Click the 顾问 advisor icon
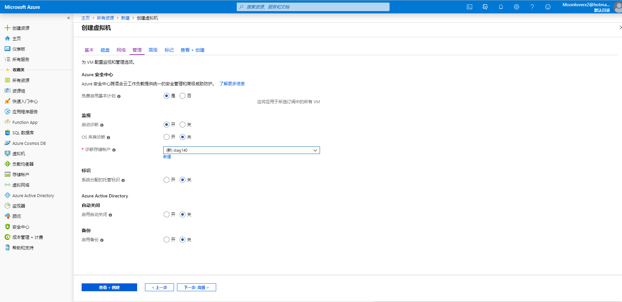This screenshot has width=622, height=302. pos(7,216)
